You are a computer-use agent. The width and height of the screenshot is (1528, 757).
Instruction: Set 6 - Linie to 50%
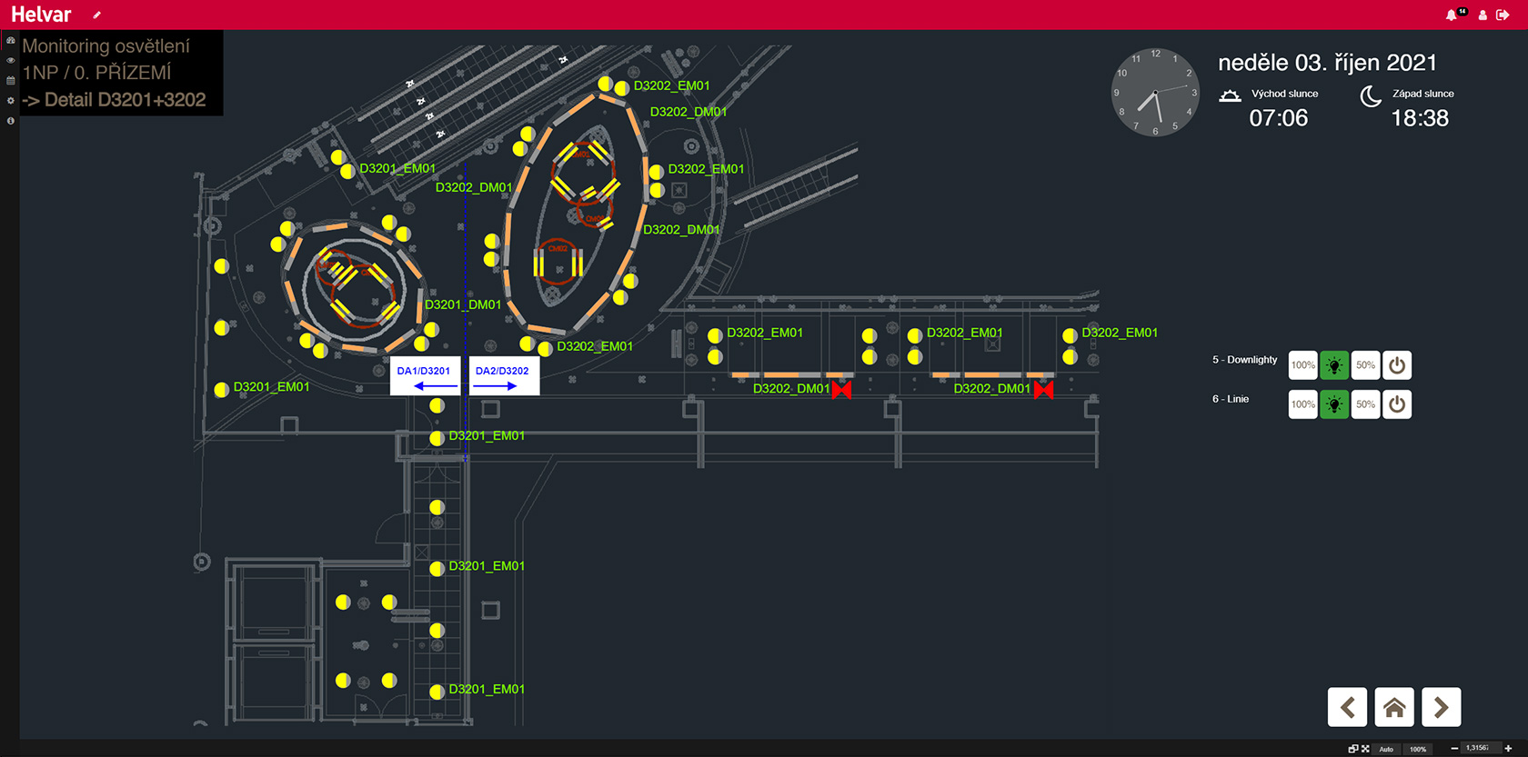pyautogui.click(x=1365, y=404)
